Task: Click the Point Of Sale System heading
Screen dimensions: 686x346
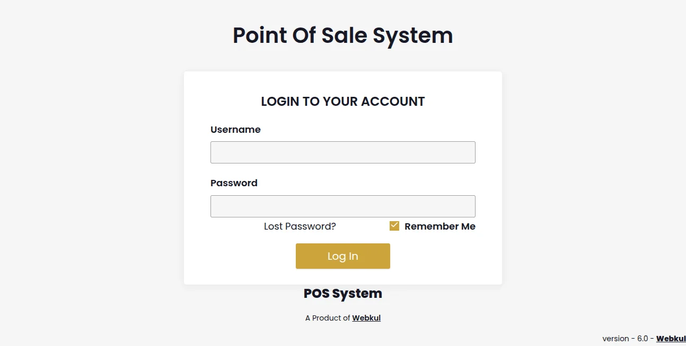Action: (x=342, y=35)
